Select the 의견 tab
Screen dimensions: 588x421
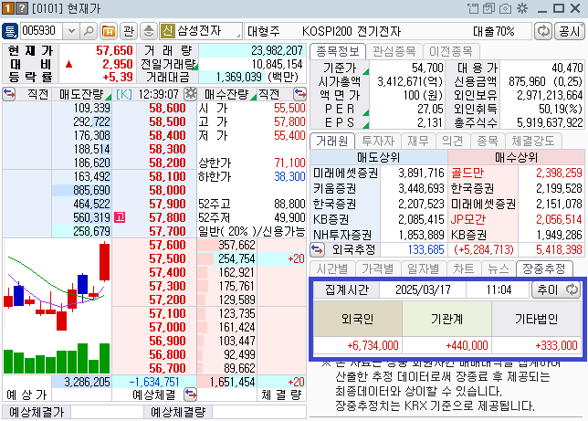click(x=452, y=141)
